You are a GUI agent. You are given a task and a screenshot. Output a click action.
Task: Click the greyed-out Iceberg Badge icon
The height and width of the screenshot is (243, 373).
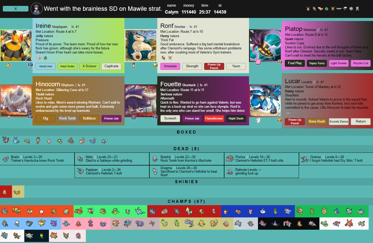pyautogui.click(x=351, y=9)
